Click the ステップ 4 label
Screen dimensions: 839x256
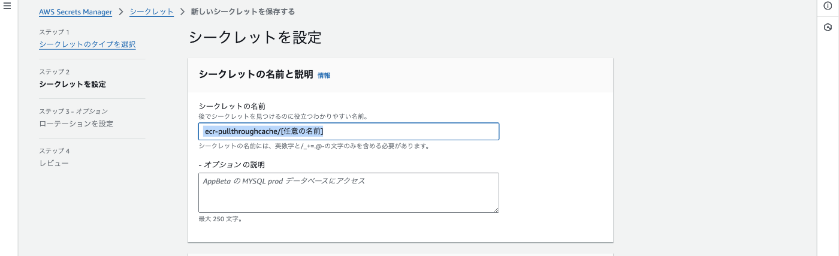tap(55, 151)
